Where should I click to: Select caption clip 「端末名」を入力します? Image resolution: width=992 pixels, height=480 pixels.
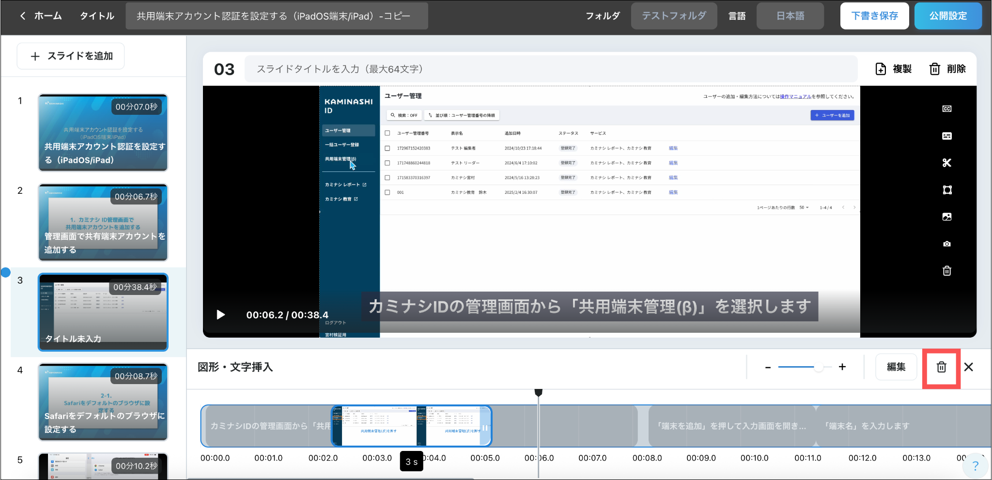[x=904, y=426]
